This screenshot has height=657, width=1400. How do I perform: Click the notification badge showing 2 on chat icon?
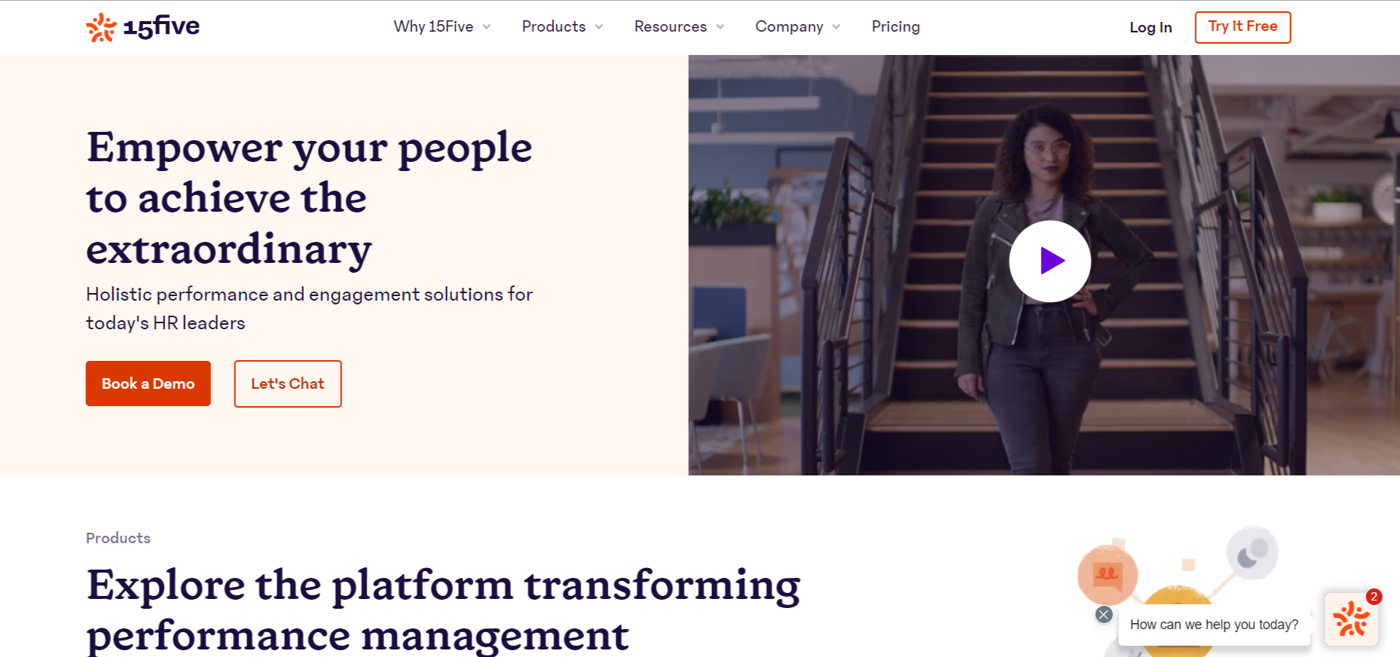(x=1376, y=597)
